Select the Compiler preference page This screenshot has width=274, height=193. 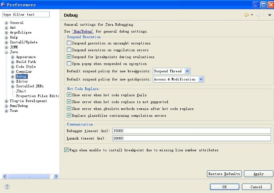pos(24,71)
